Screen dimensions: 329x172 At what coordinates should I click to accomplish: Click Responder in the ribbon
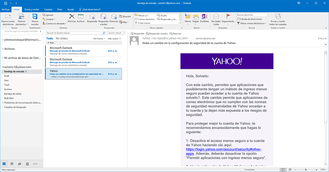click(x=92, y=18)
